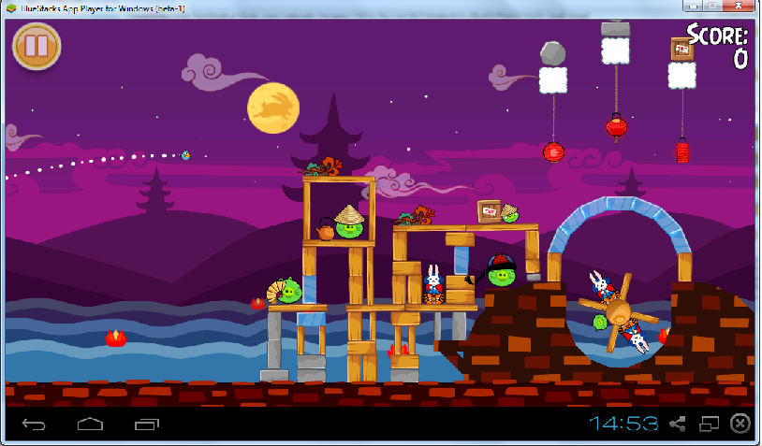This screenshot has height=446, width=762.
Task: Click the BlueStacks circular close icon
Action: coord(740,424)
